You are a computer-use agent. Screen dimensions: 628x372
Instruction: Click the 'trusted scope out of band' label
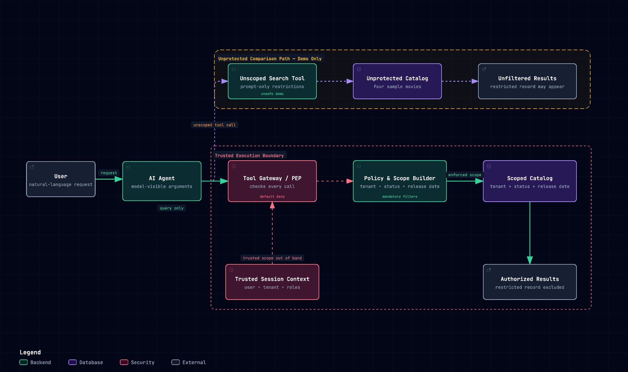pos(272,258)
